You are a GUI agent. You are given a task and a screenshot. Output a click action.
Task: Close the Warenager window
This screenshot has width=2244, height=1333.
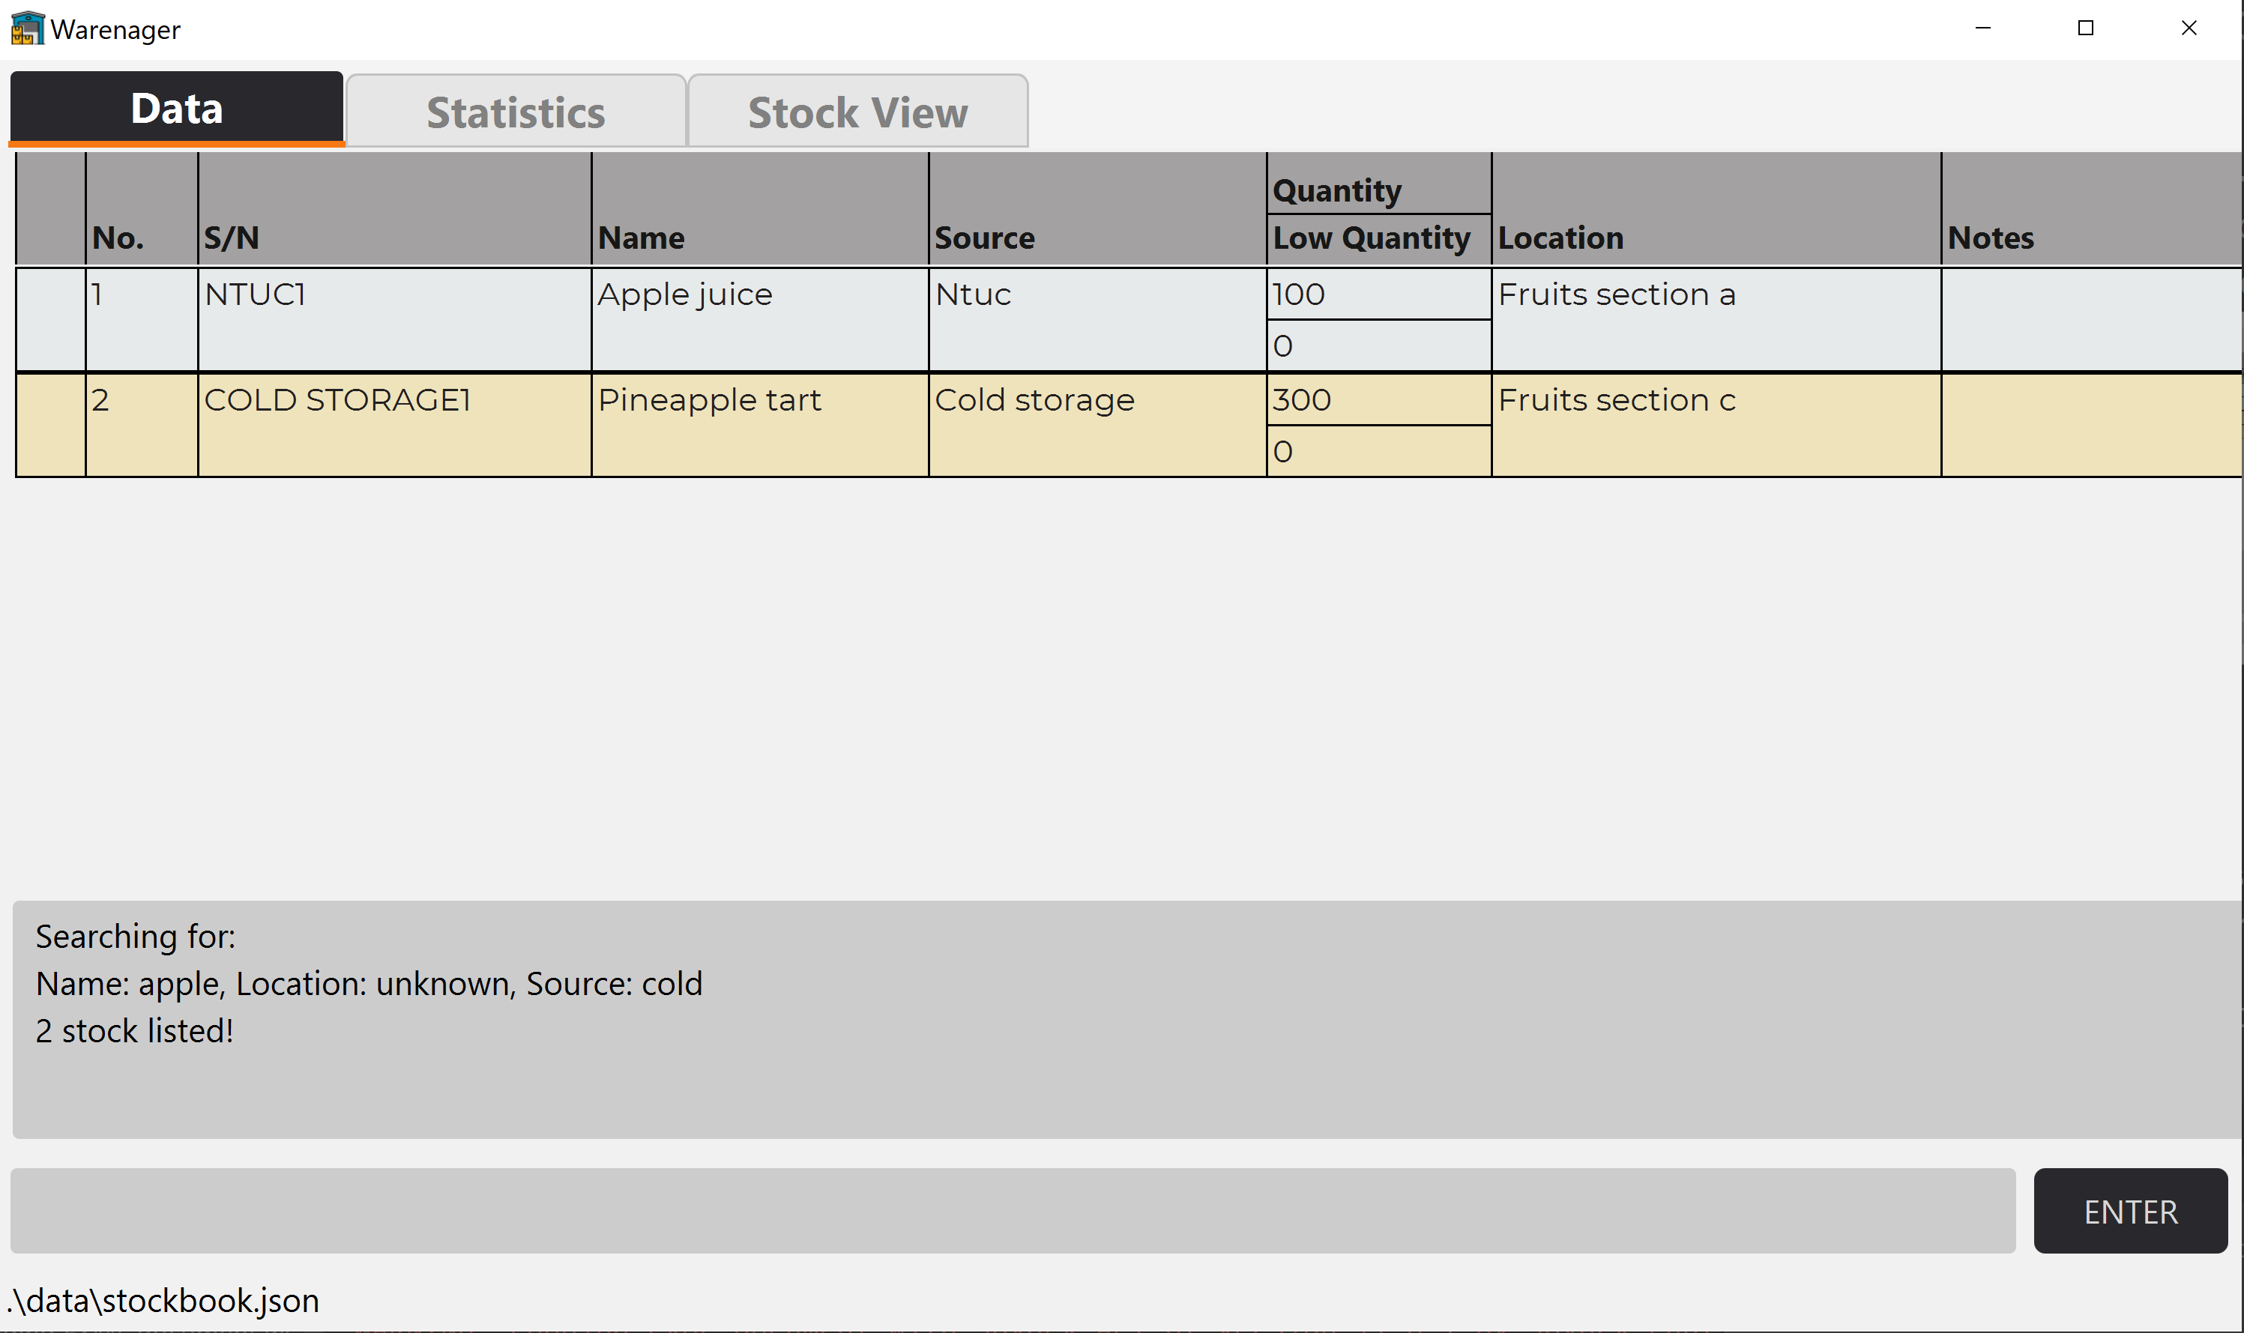click(2189, 28)
